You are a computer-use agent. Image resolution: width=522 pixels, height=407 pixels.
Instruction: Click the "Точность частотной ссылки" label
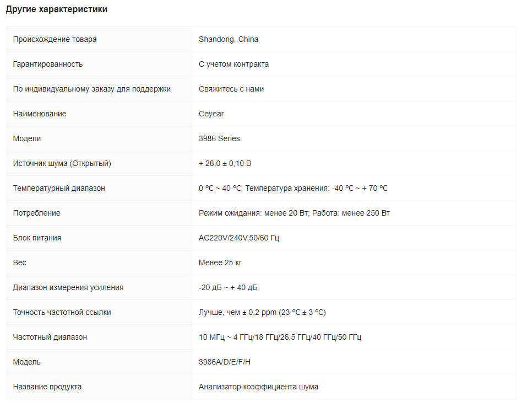(62, 312)
